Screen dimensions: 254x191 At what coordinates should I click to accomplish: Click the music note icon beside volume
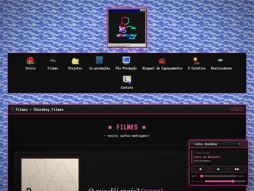(x=202, y=181)
